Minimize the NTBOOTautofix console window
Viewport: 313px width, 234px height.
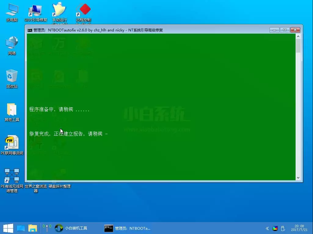pyautogui.click(x=274, y=30)
